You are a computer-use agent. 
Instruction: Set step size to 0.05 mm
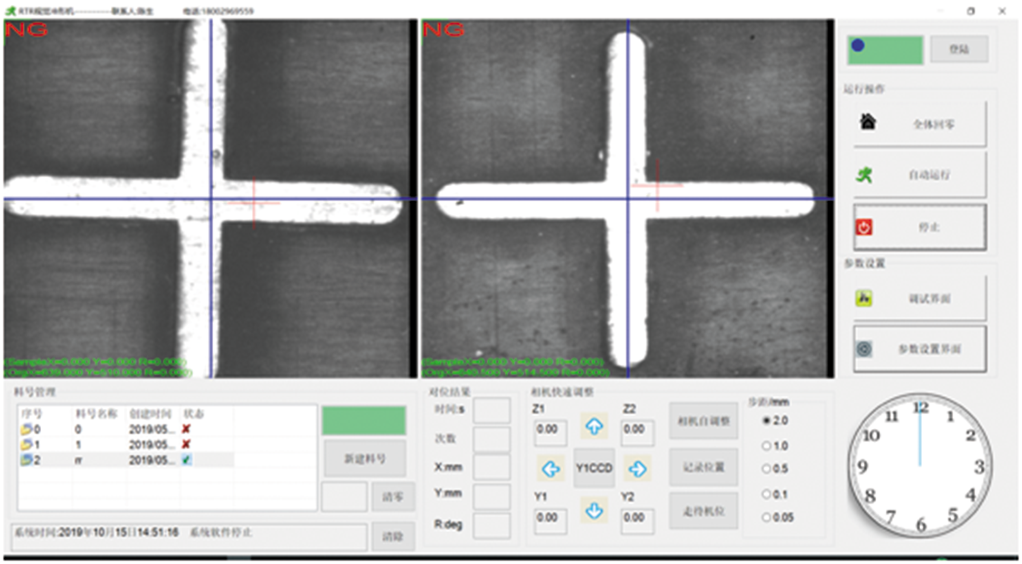point(767,518)
